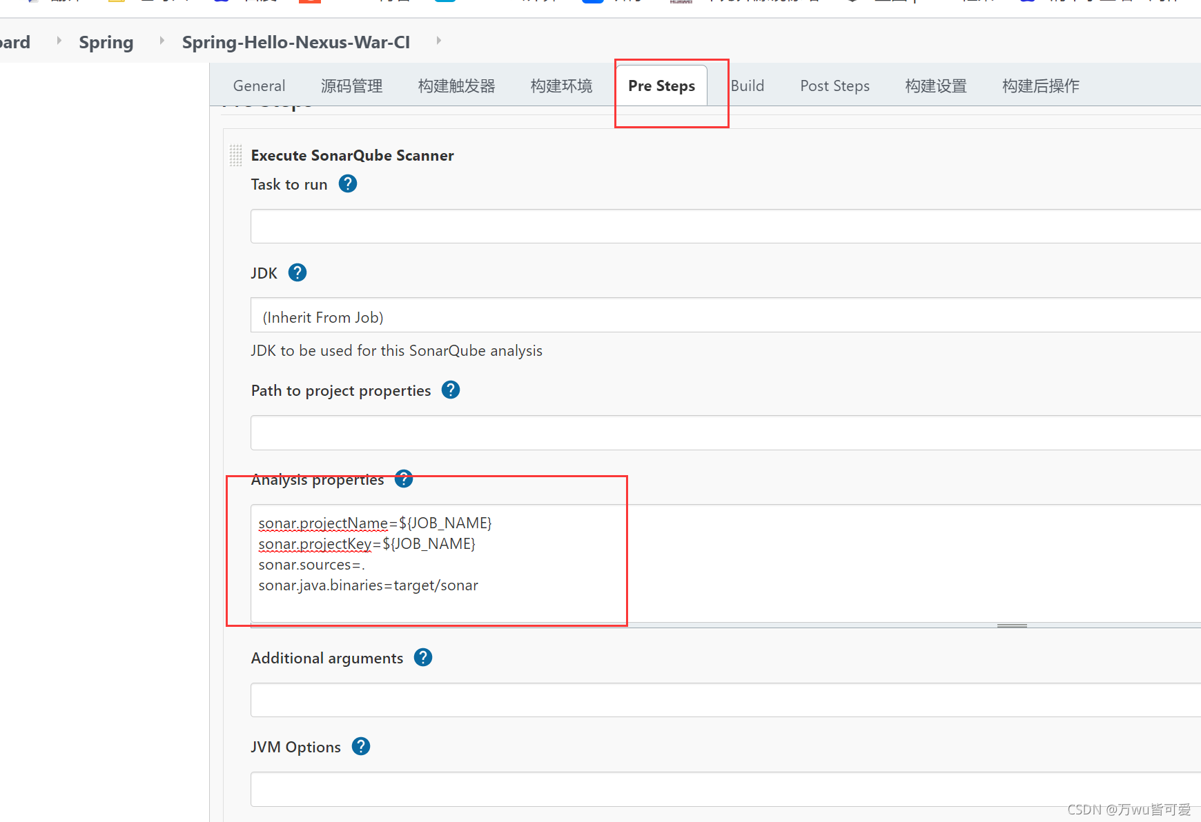Click the sonar.projectName=${JOB_NAME} line

375,523
